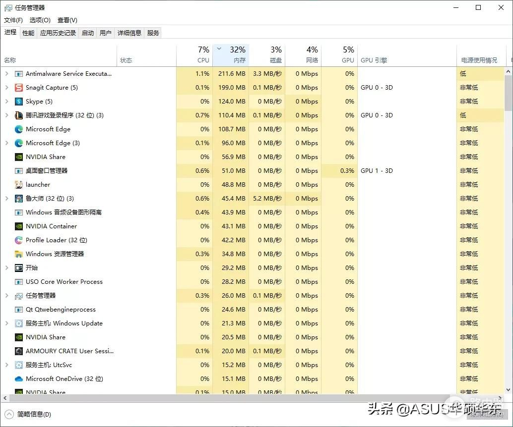Expand the Antimalware Service Executable group

coord(6,74)
